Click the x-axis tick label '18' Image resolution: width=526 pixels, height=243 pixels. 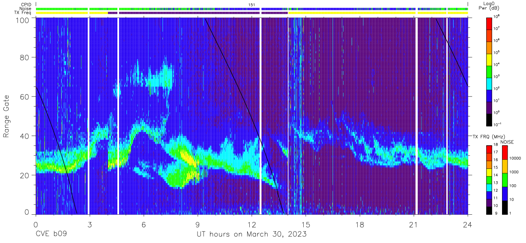click(x=360, y=224)
